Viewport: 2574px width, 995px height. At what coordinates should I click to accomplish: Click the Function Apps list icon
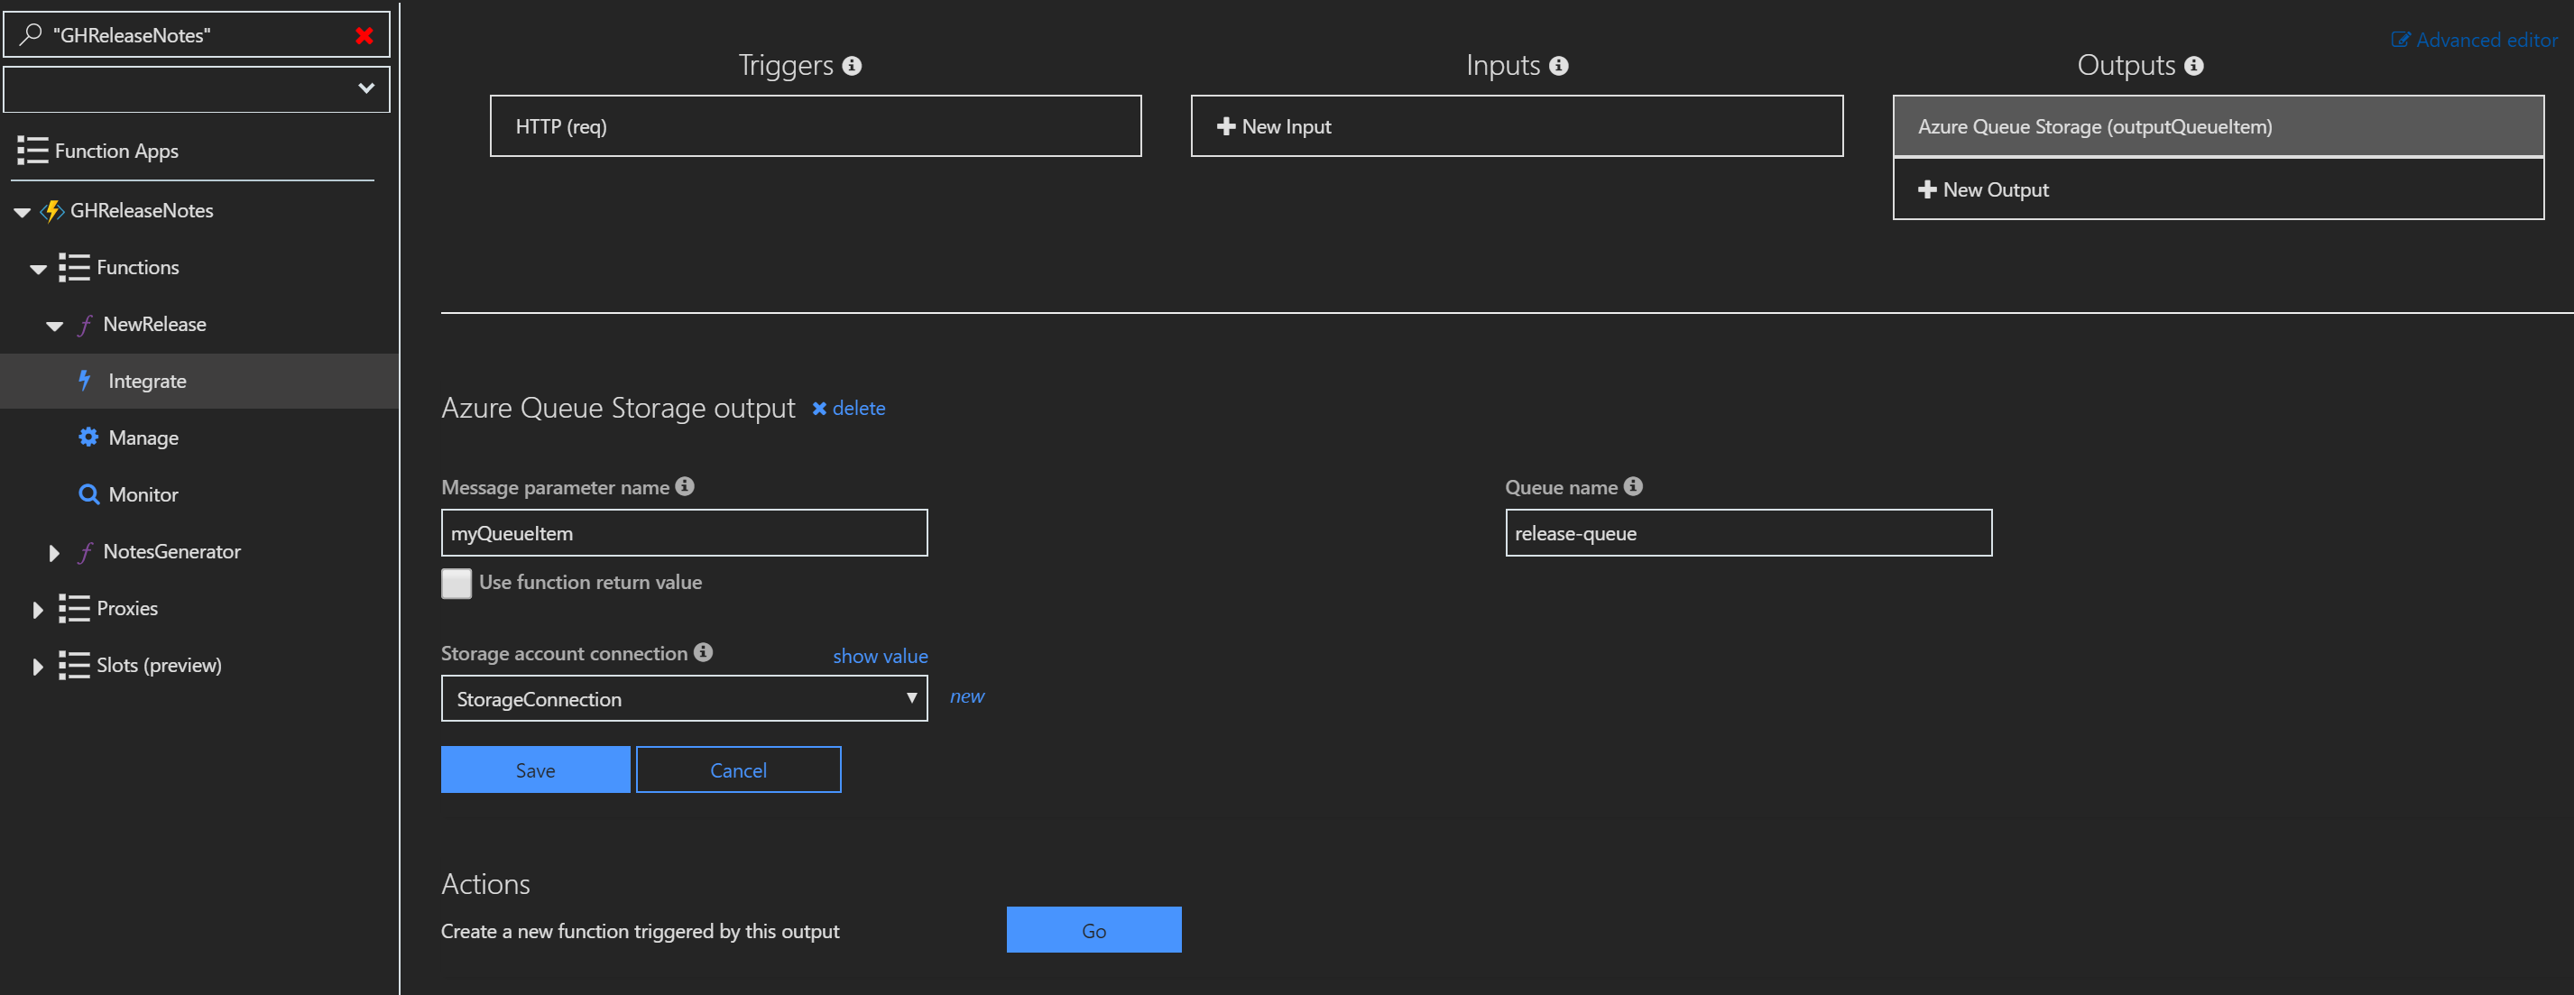click(x=33, y=150)
